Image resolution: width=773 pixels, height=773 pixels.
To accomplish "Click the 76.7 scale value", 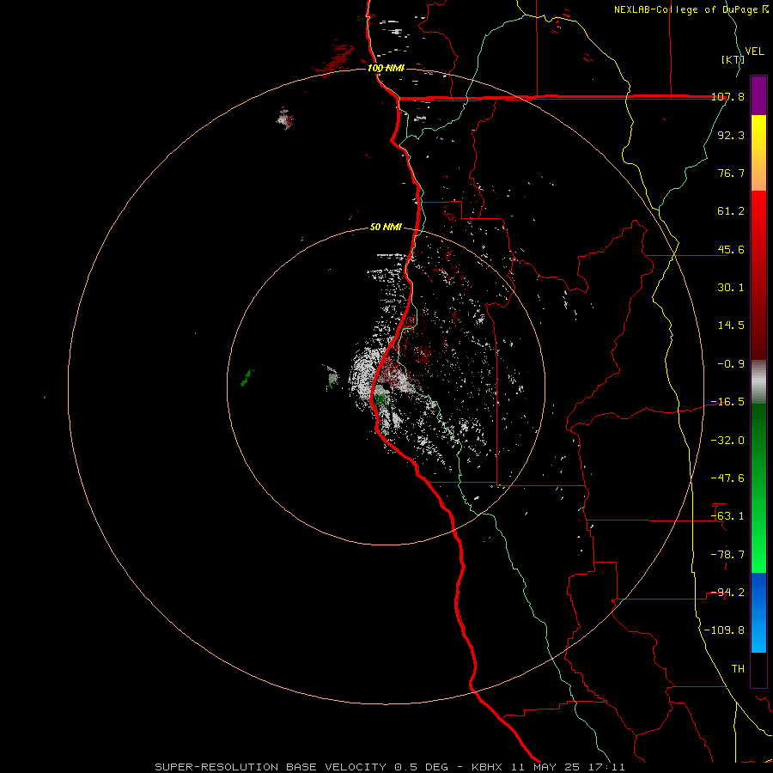I will click(x=731, y=173).
